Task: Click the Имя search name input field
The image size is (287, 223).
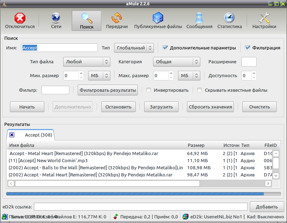Action: [59, 48]
